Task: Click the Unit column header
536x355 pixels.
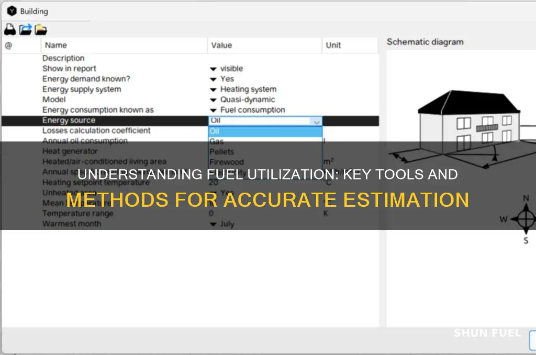Action: click(350, 45)
